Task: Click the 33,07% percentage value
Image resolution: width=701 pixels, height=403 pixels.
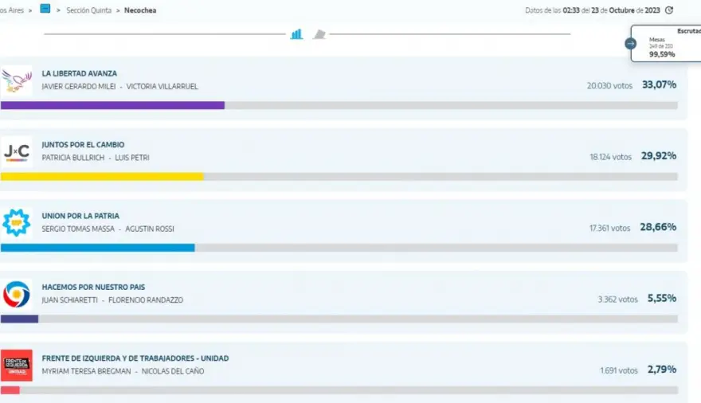Action: [659, 84]
